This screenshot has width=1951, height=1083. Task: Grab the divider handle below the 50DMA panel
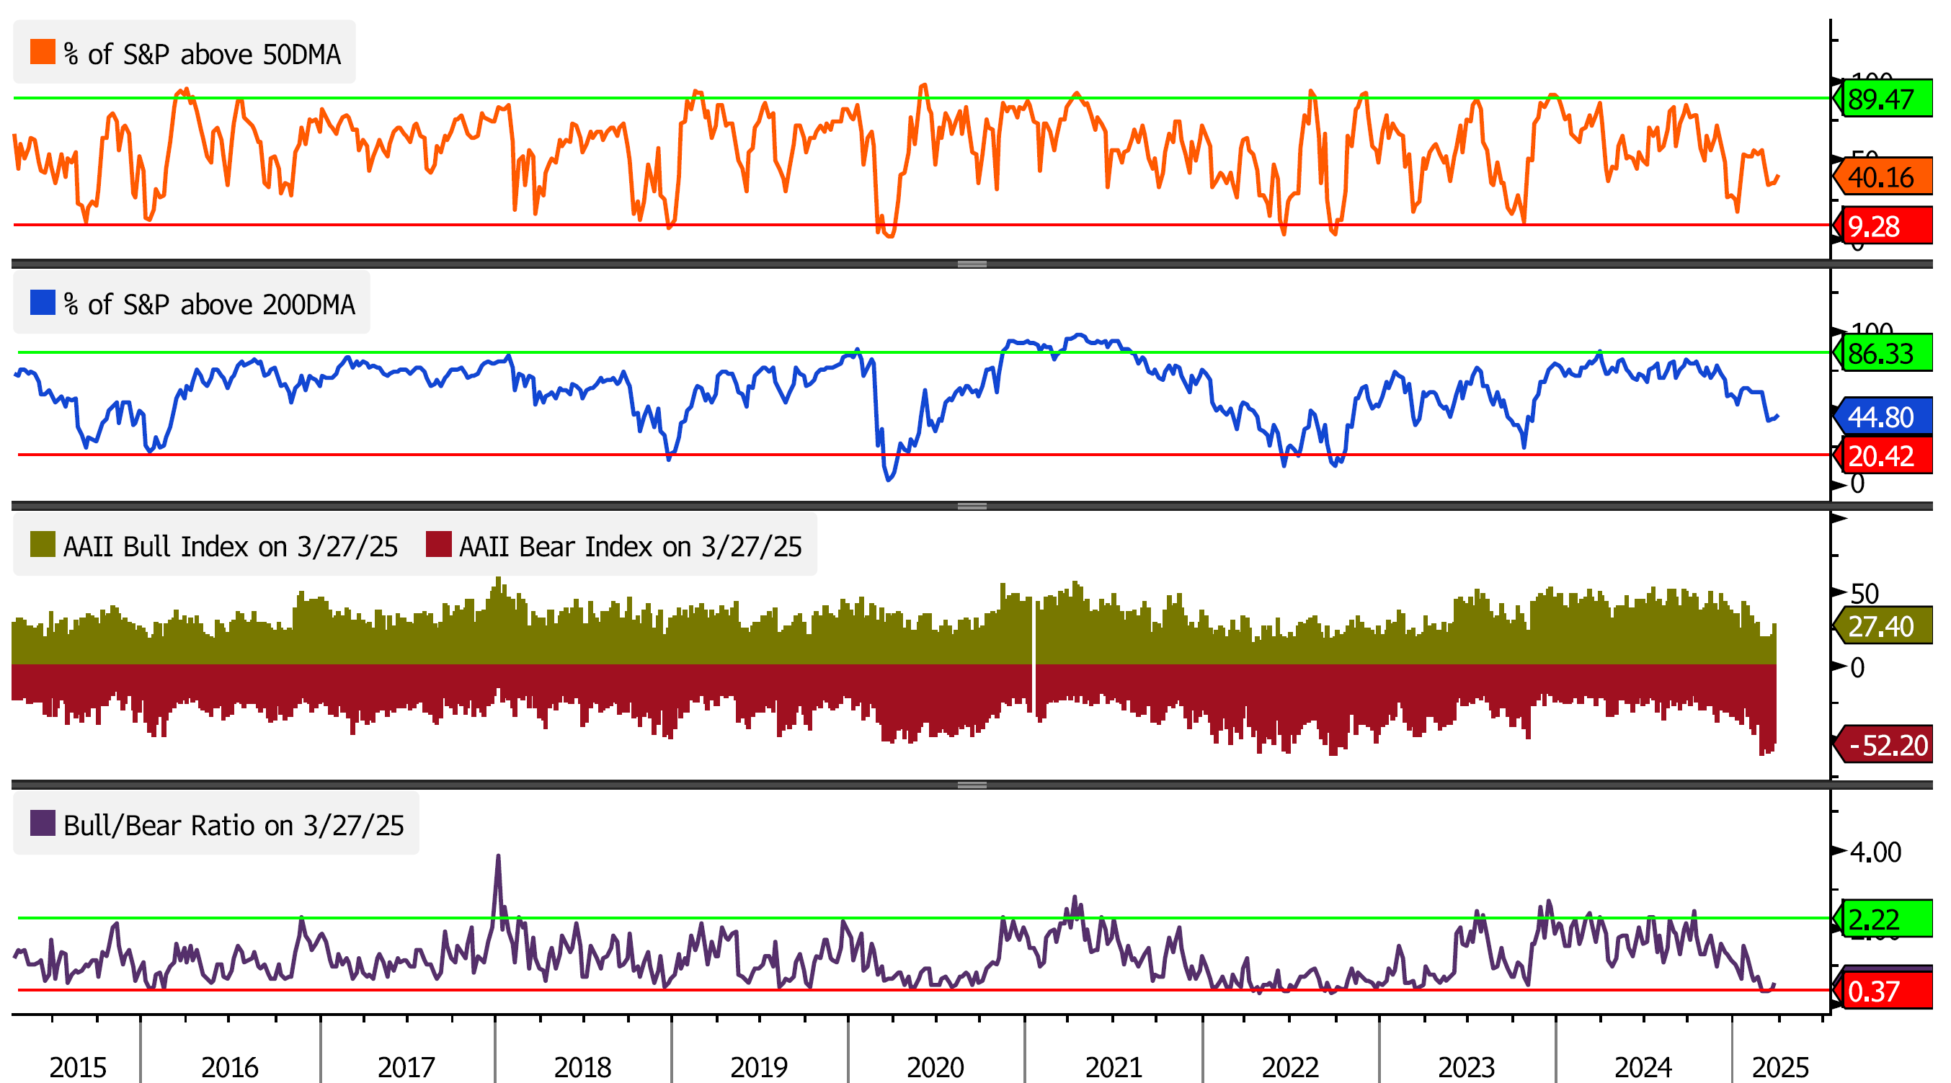[972, 264]
